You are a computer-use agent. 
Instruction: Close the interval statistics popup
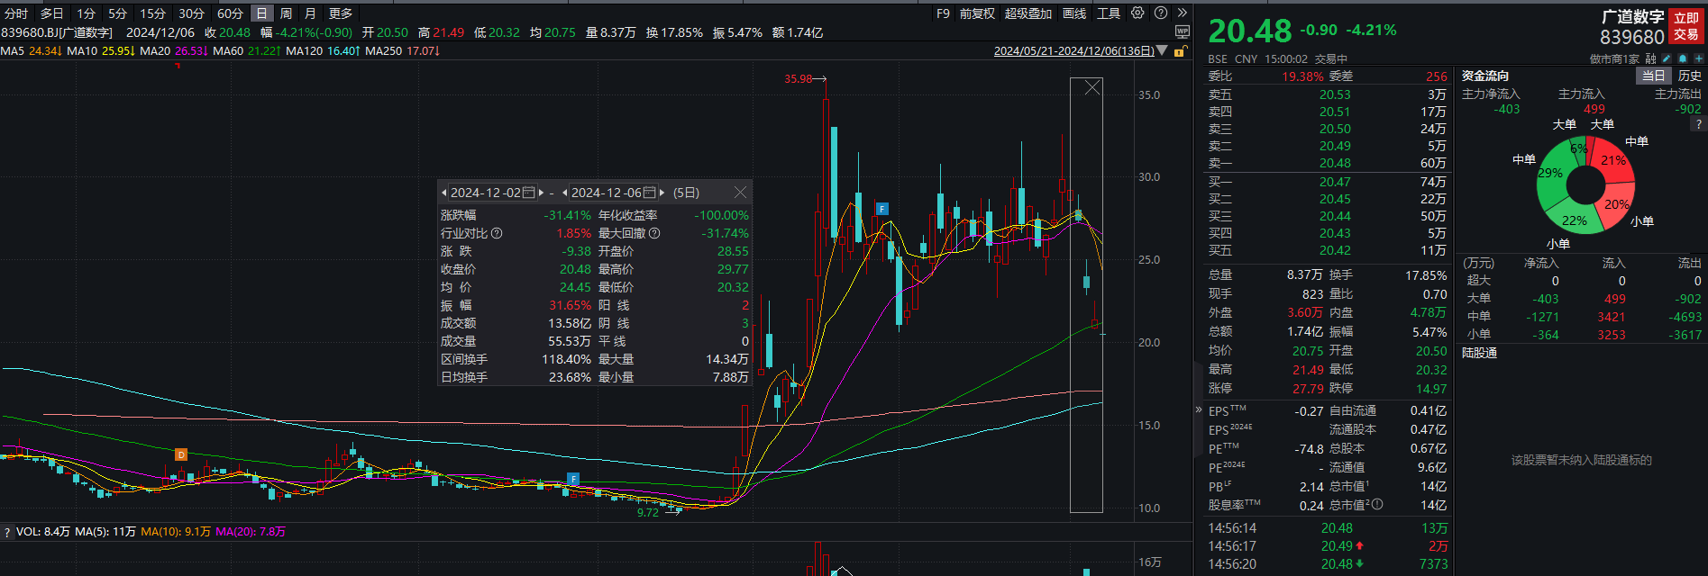[740, 193]
